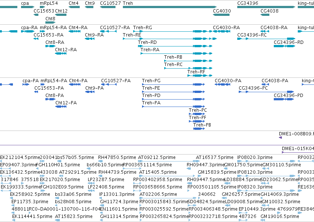
Task: Open transcript Cht9-RA
Action: coord(90,39)
